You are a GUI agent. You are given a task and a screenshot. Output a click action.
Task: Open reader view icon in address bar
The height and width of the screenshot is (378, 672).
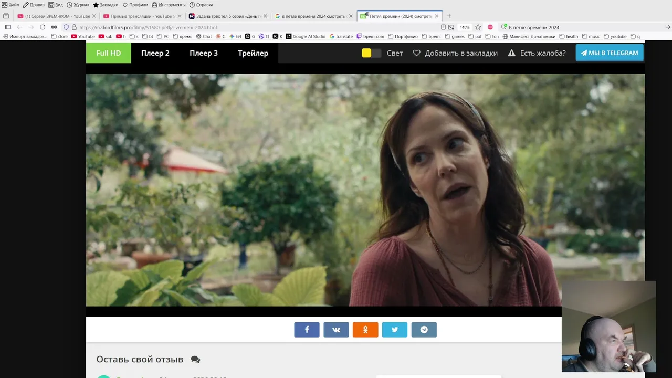[444, 27]
